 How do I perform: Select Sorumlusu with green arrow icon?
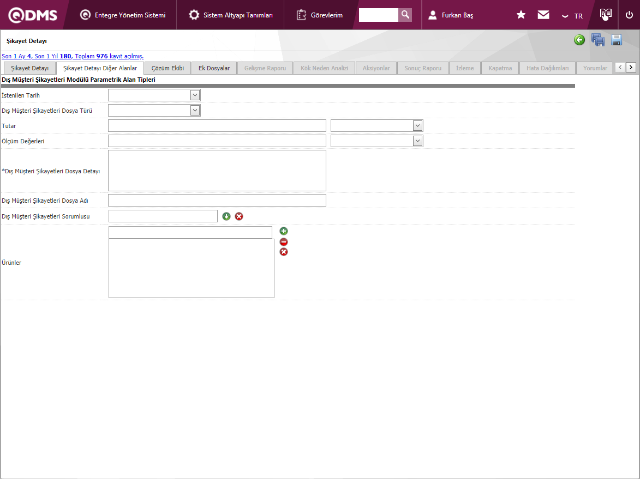point(226,216)
